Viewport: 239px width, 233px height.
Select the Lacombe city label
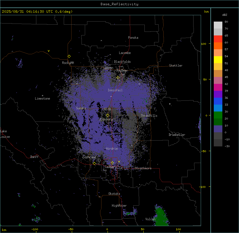pos(125,53)
